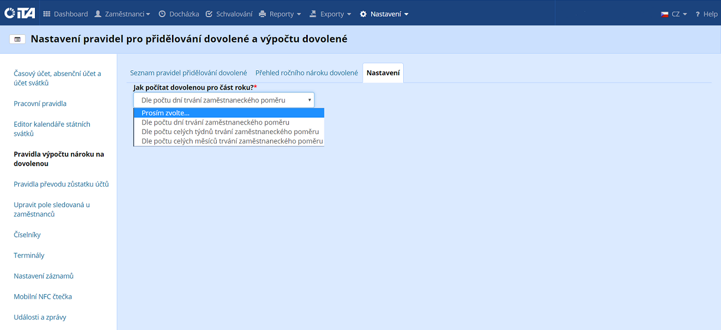Open 'Mobilní NFC čtečka' sidebar link
721x330 pixels.
coord(43,297)
